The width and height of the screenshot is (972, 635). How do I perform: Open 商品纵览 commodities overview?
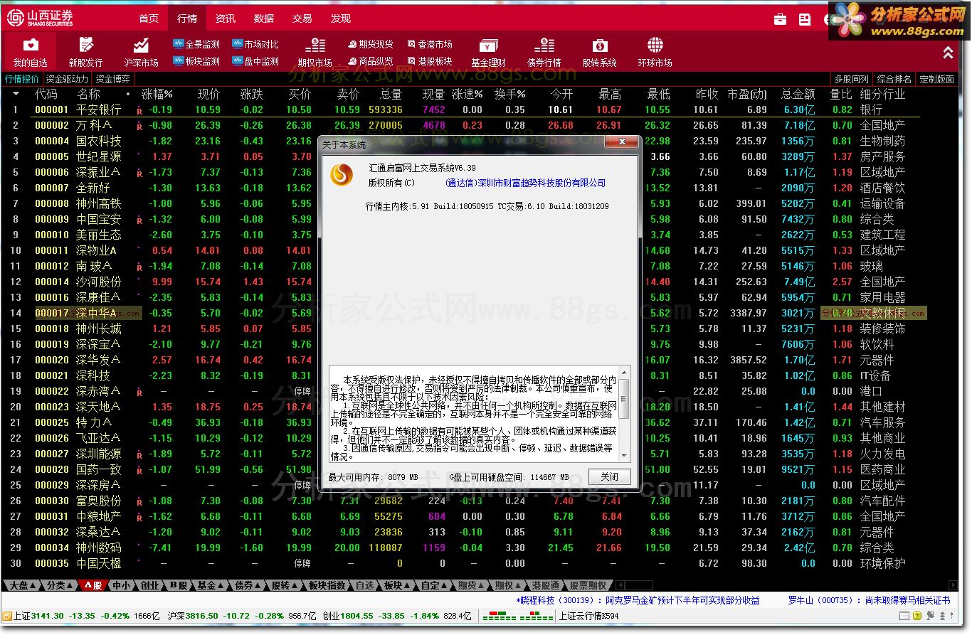(371, 61)
